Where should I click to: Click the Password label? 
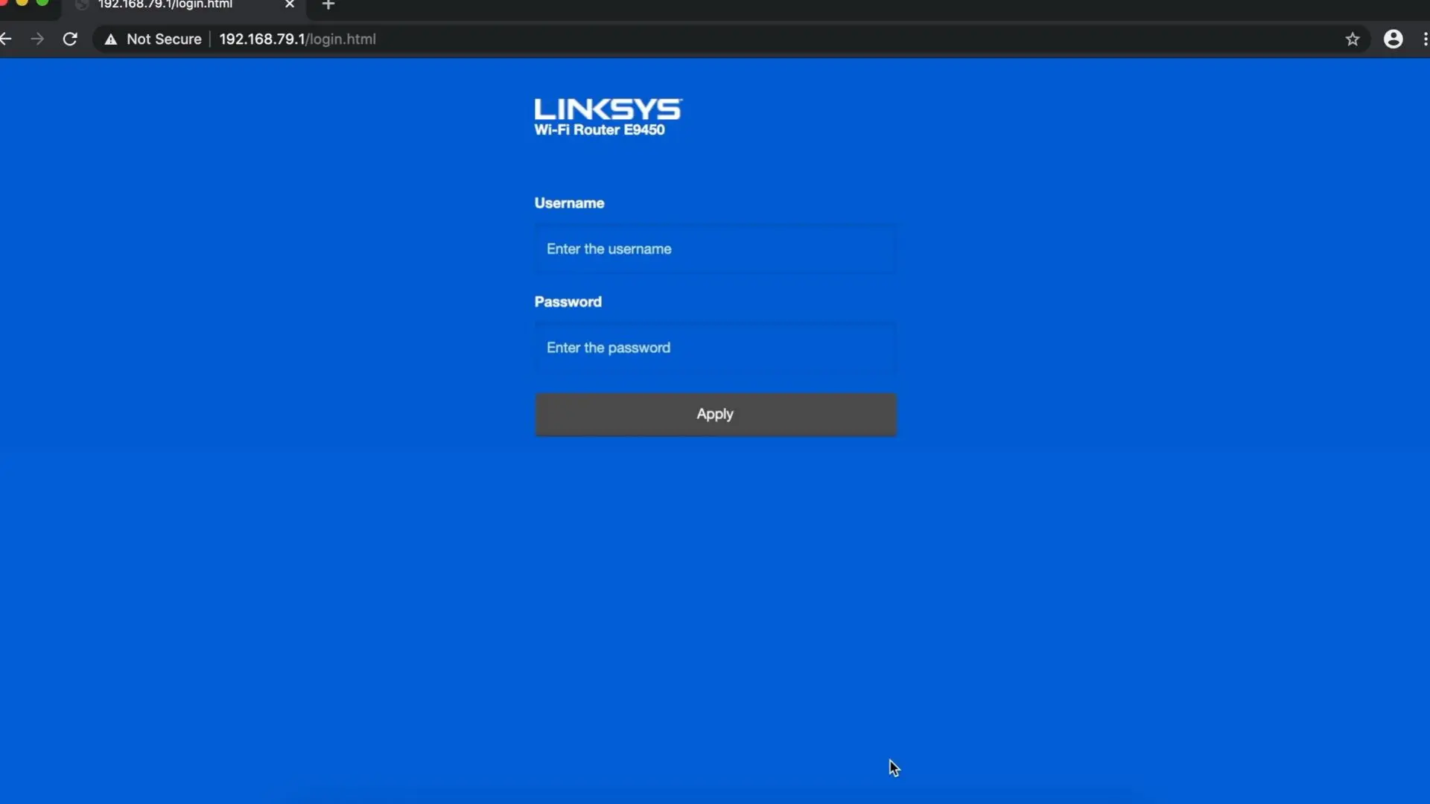click(568, 302)
